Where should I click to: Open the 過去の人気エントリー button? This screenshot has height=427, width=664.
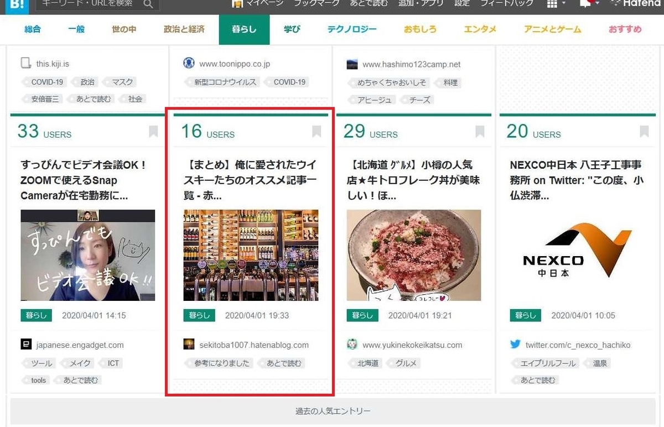pos(333,411)
